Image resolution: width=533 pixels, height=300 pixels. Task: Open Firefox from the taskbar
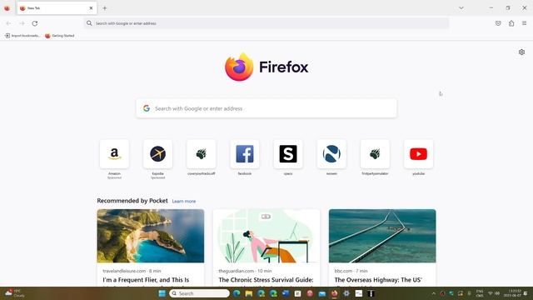pos(335,293)
